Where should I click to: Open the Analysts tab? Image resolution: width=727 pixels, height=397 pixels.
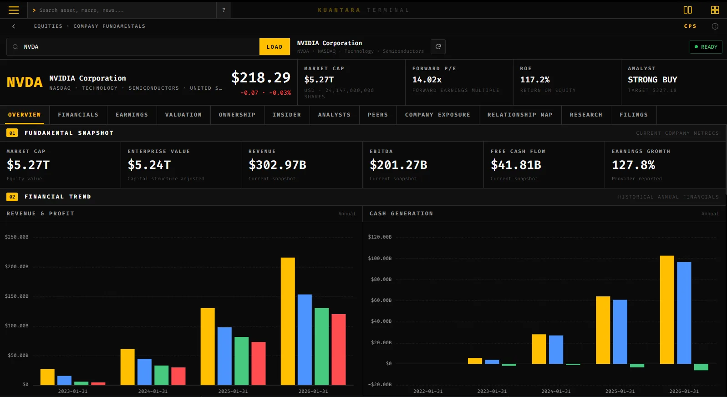(335, 115)
